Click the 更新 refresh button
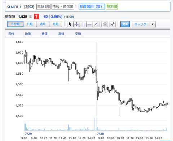 click(125, 24)
